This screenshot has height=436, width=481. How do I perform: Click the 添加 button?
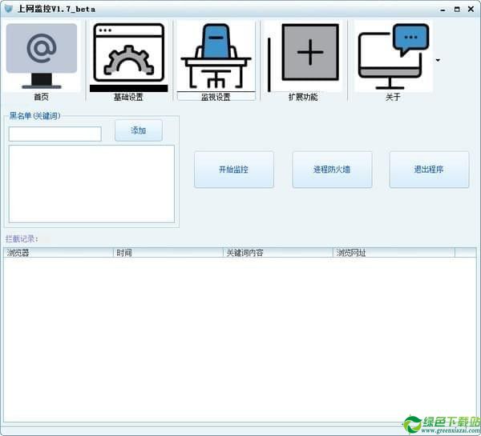tap(139, 130)
